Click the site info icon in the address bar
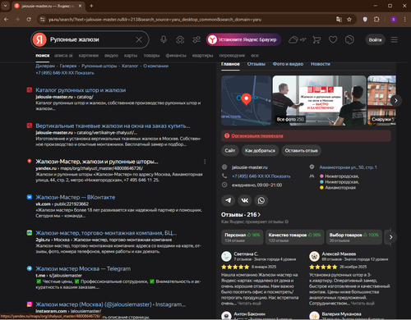This screenshot has width=411, height=320. (42, 20)
